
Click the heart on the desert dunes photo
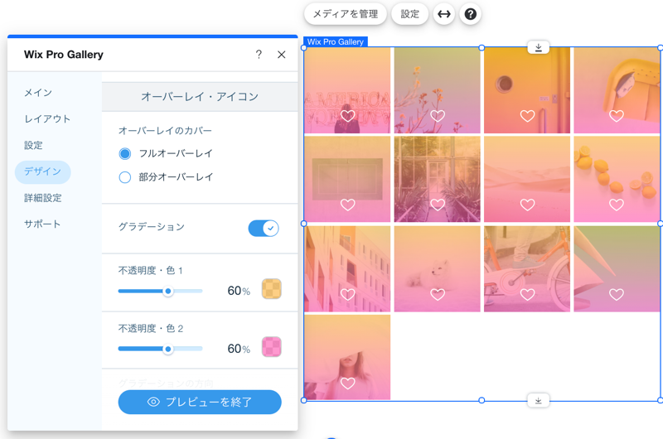pyautogui.click(x=527, y=205)
